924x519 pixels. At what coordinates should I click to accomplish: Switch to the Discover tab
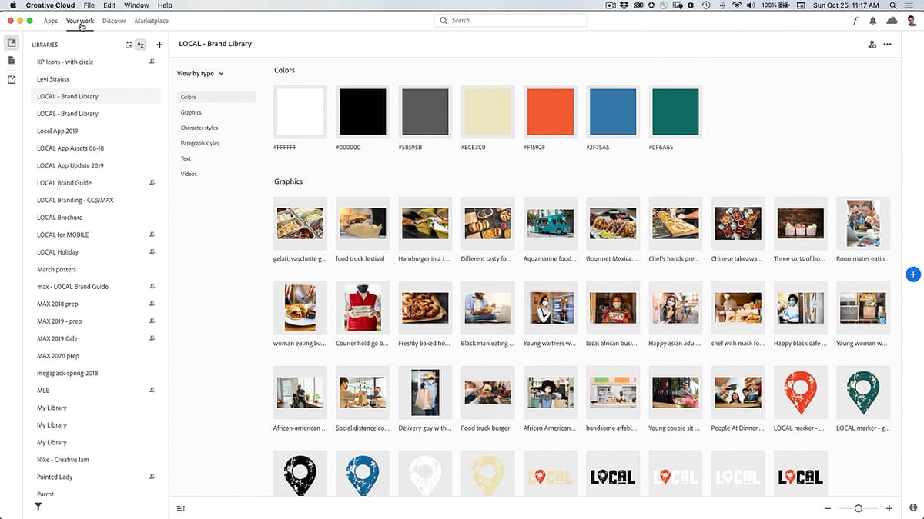click(114, 21)
